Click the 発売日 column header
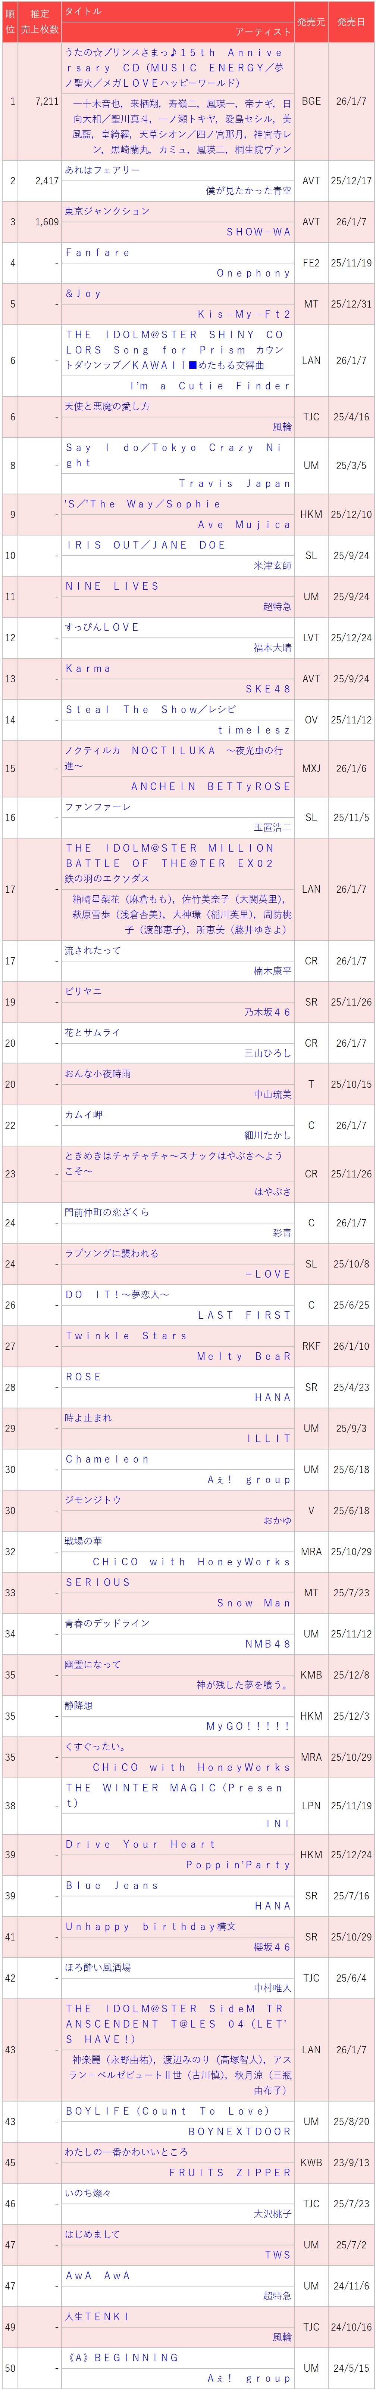 click(x=351, y=21)
